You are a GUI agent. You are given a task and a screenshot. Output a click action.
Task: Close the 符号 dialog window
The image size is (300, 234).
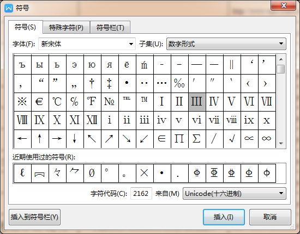(x=284, y=5)
